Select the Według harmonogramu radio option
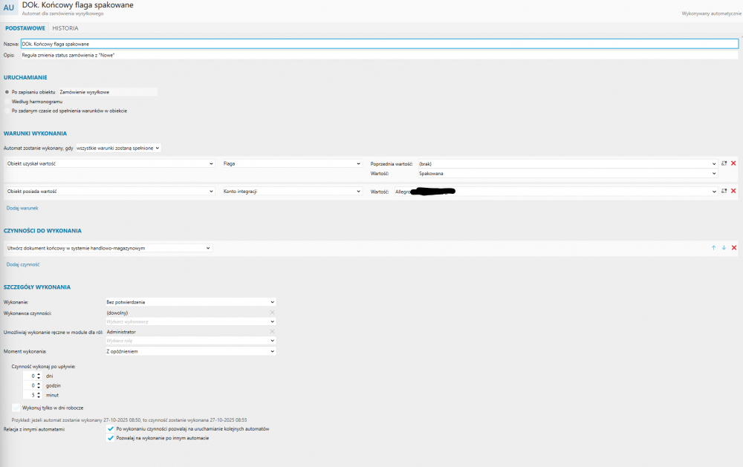Image resolution: width=743 pixels, height=467 pixels. [x=7, y=102]
